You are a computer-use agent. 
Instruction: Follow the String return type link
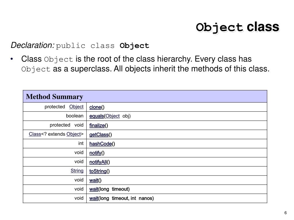tap(77, 171)
